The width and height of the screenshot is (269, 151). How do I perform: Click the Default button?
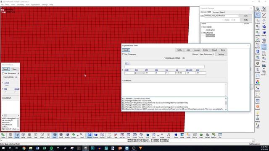click(214, 50)
